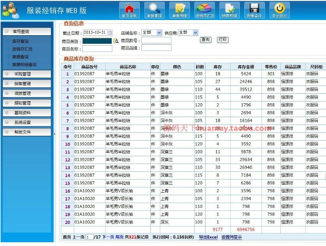
Task: Click the 商品名称 input field
Action: point(97,49)
